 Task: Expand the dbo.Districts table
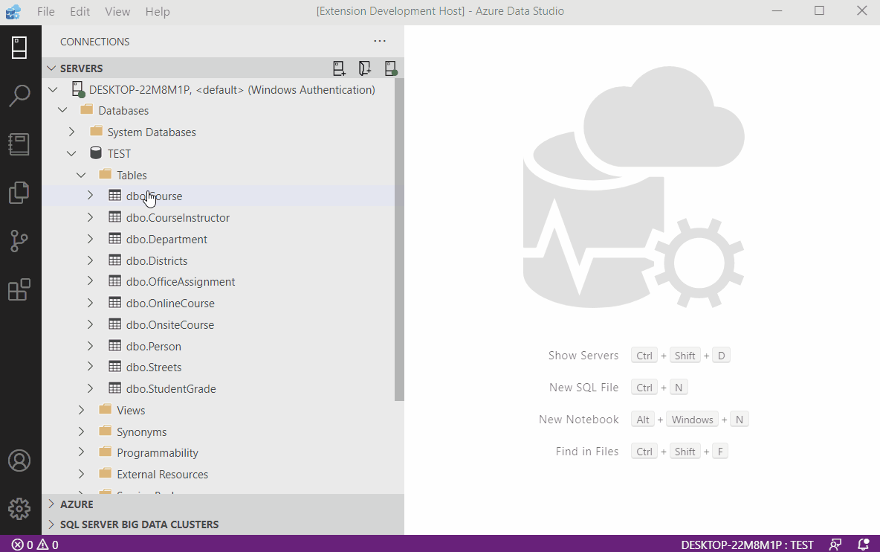pos(90,260)
